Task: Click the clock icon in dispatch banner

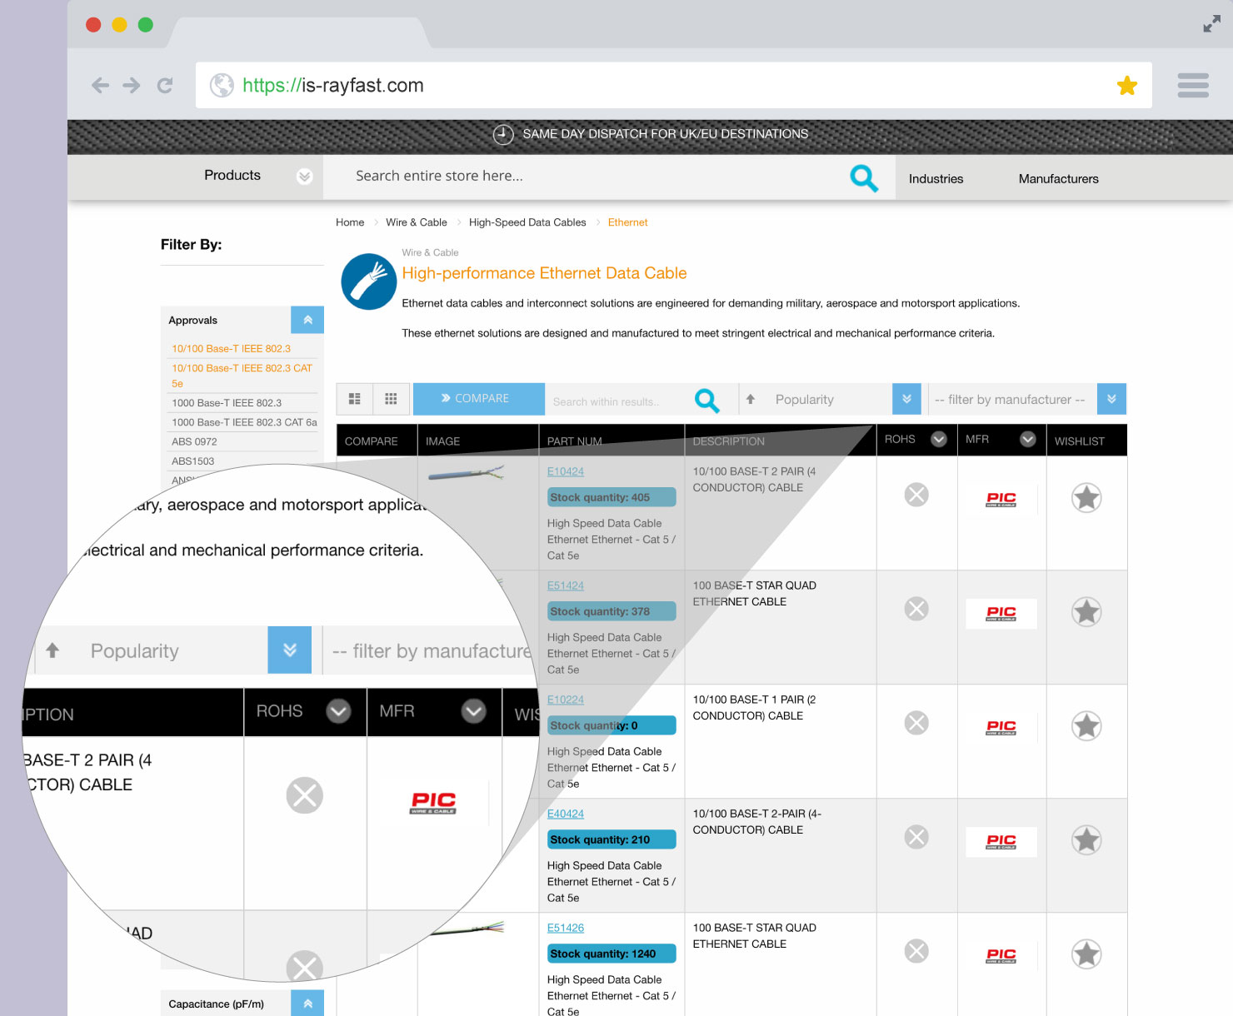Action: click(x=503, y=134)
